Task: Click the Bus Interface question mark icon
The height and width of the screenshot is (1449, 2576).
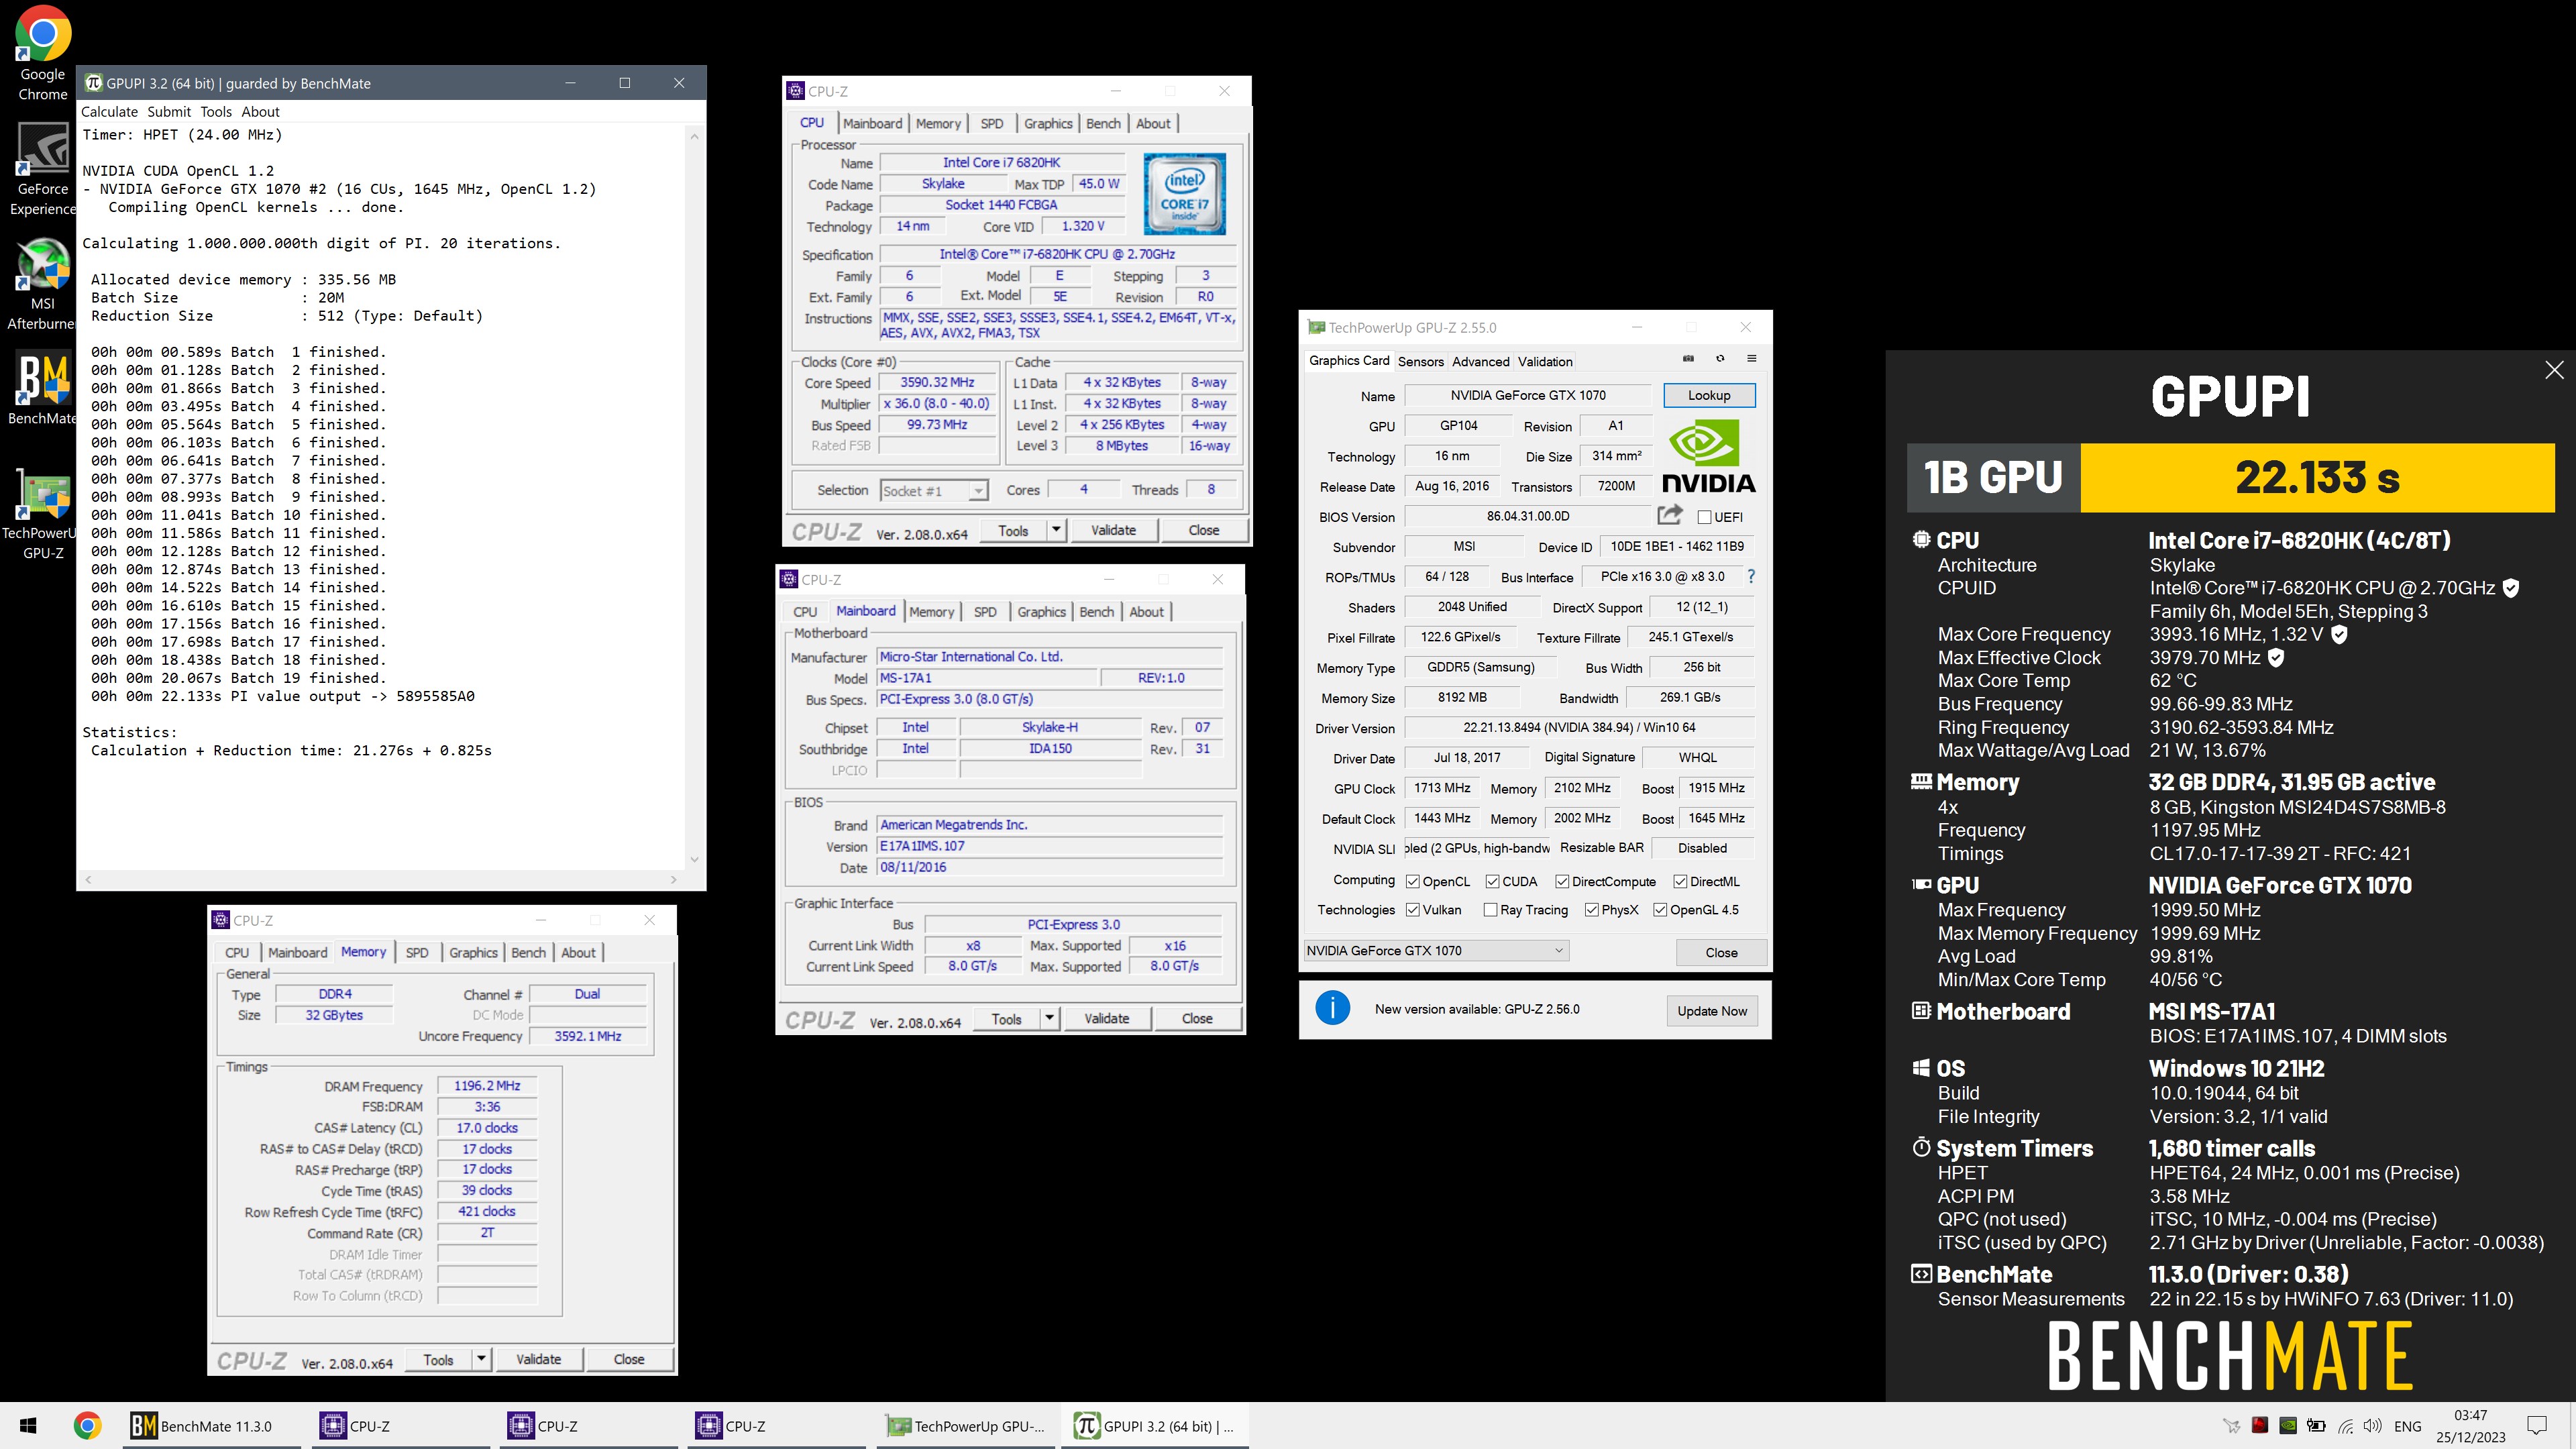Action: [1750, 576]
